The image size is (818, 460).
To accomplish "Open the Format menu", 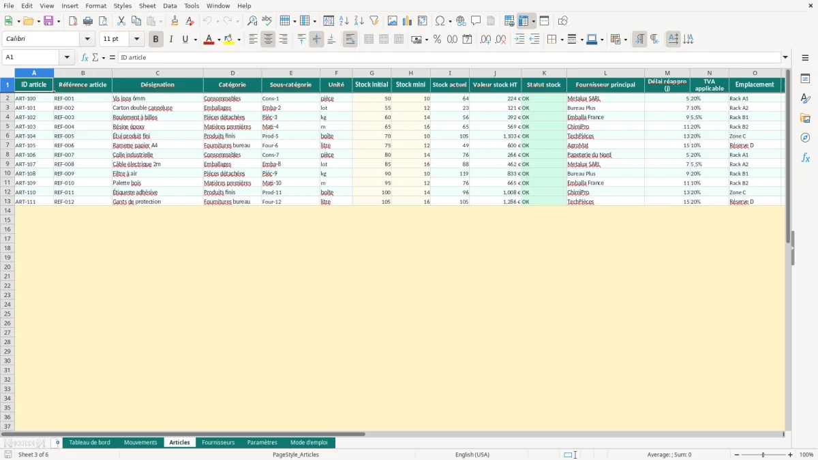I will point(96,5).
